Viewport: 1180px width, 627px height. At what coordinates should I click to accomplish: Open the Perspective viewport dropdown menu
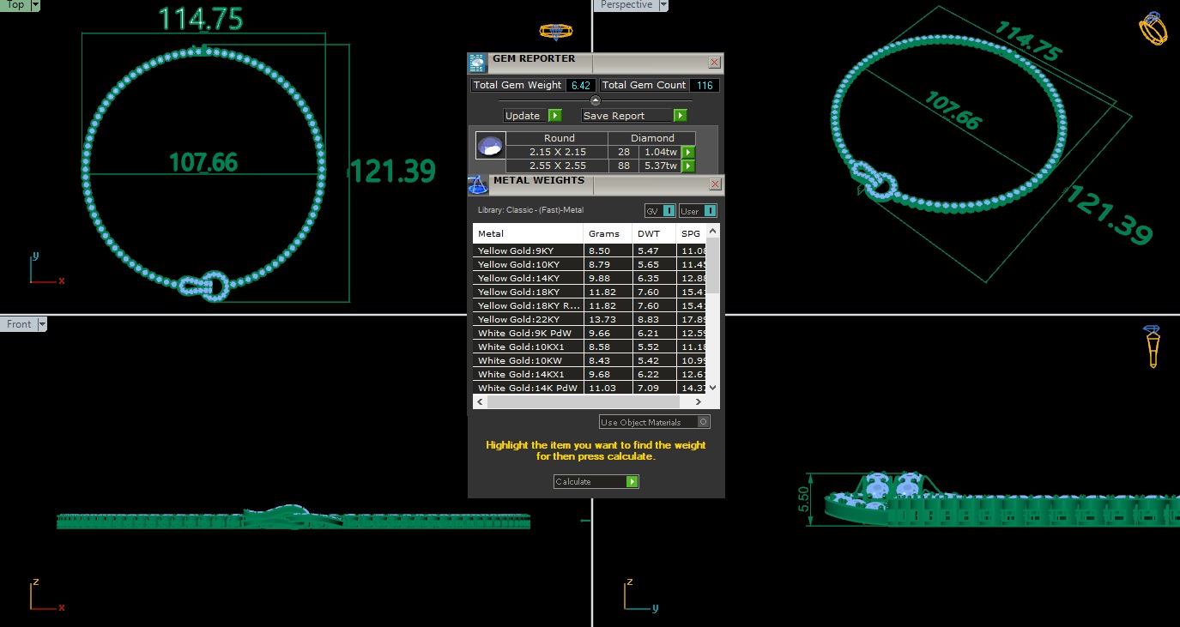[x=663, y=5]
